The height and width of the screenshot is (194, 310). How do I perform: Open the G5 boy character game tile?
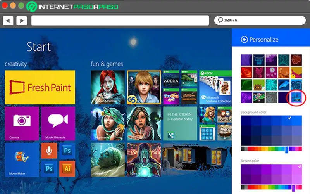(x=144, y=87)
